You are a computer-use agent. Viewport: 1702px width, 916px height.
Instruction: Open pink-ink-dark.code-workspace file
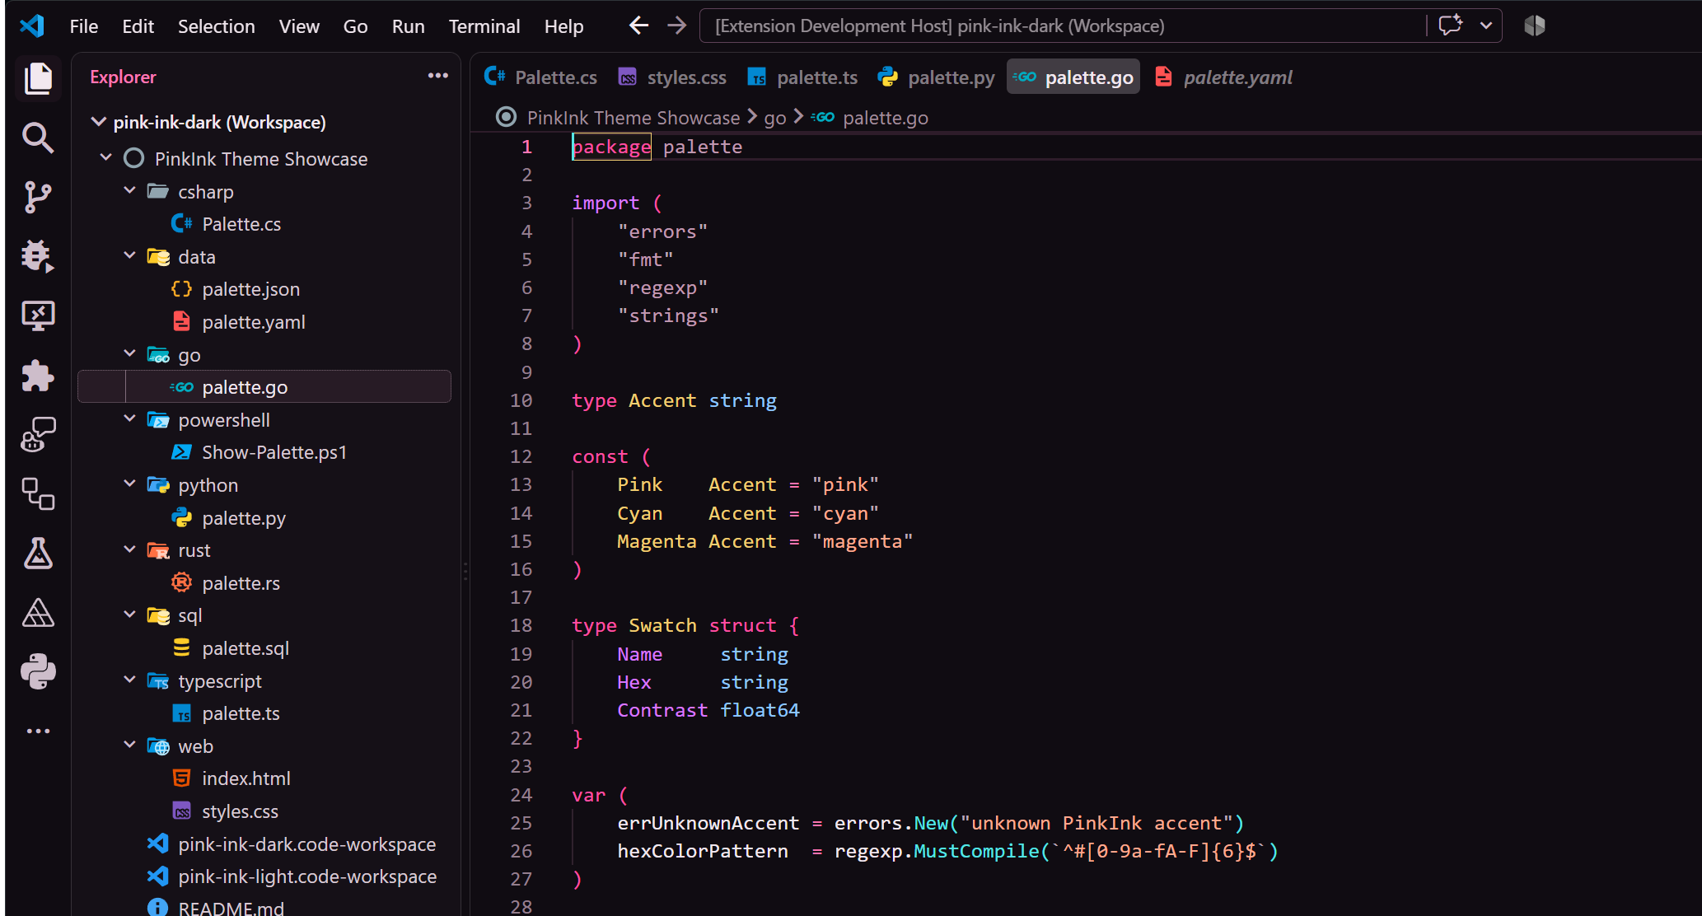(x=265, y=844)
